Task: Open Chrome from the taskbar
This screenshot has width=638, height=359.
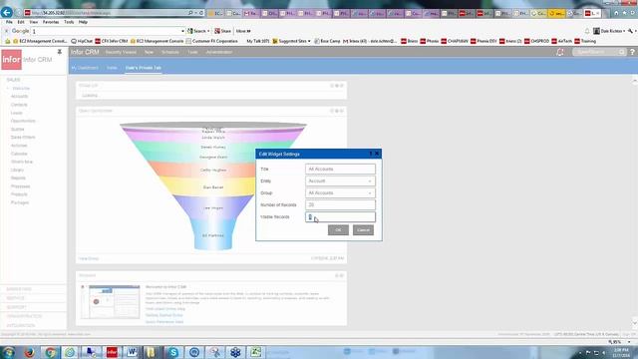Action: pyautogui.click(x=50, y=352)
